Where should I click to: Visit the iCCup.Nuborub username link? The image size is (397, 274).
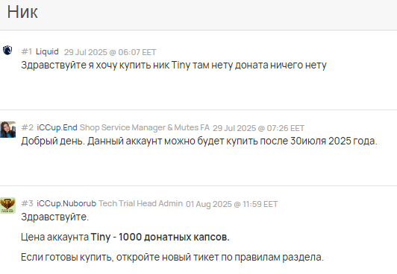tap(66, 203)
